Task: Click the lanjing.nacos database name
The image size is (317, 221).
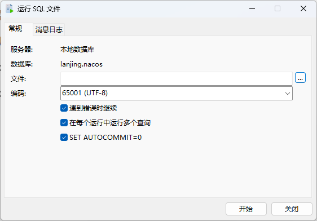Action: [x=81, y=64]
